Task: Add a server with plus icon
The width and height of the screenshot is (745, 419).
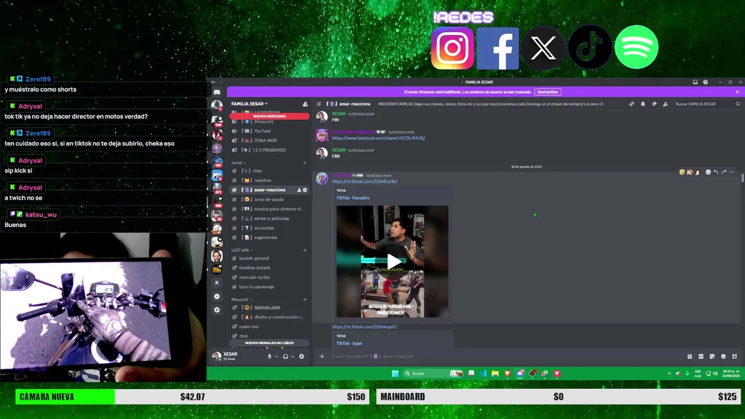Action: 217,296
